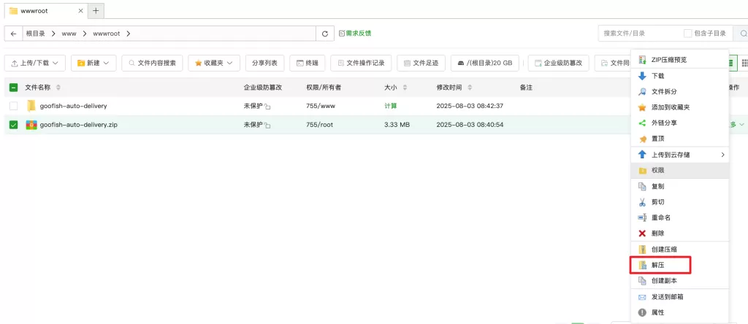Viewport: 748px width, 324px height.
Task: Uncheck the goofish-auto-delivery.zip checkbox
Action: point(14,125)
